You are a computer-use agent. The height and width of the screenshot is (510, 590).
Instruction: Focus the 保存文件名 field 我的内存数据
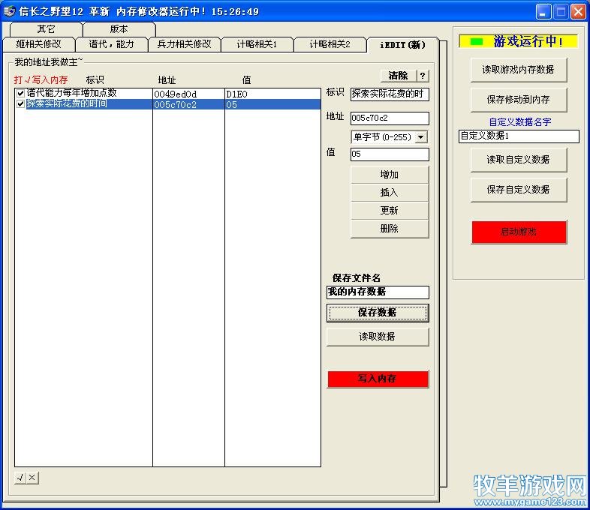click(378, 292)
